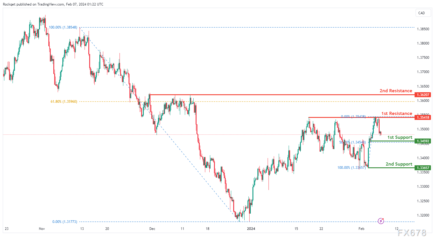This screenshot has width=435, height=243.
Task: Click the 2024 date axis label
Action: 251,229
